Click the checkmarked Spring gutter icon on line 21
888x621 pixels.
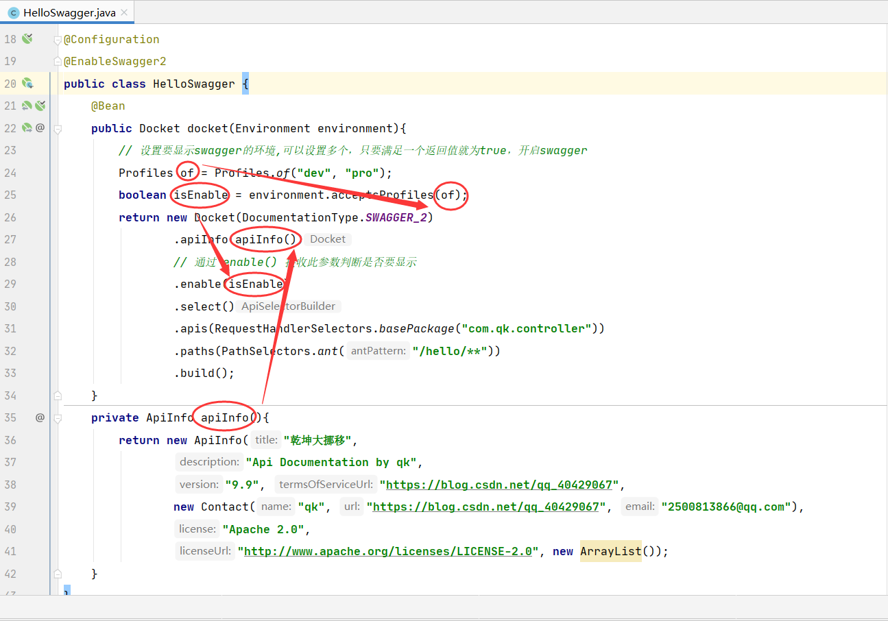40,106
